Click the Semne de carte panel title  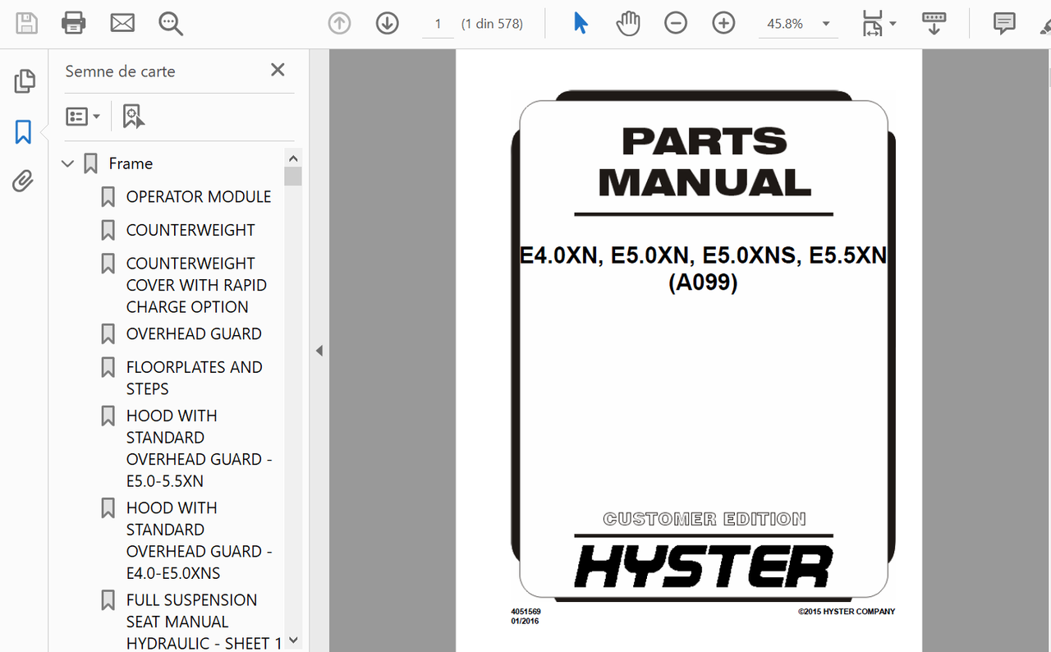point(120,71)
